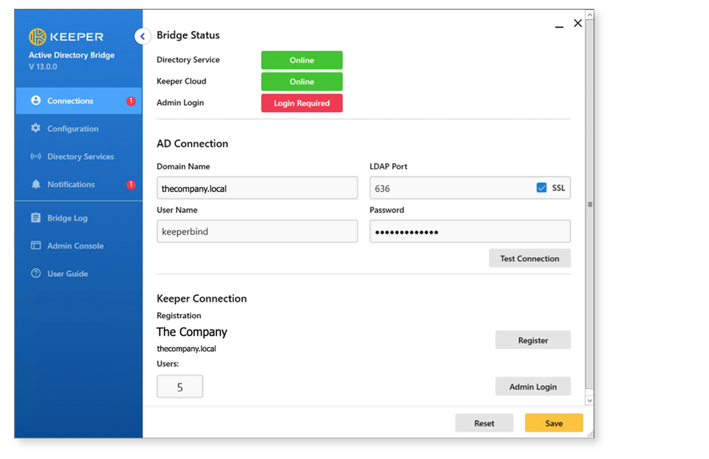Click the Keeper logo icon
Viewport: 709px width, 459px height.
point(37,37)
